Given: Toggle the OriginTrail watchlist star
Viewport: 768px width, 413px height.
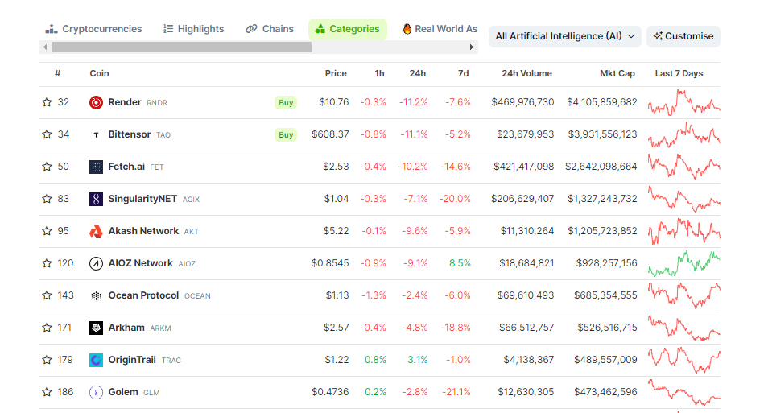Looking at the screenshot, I should 47,360.
